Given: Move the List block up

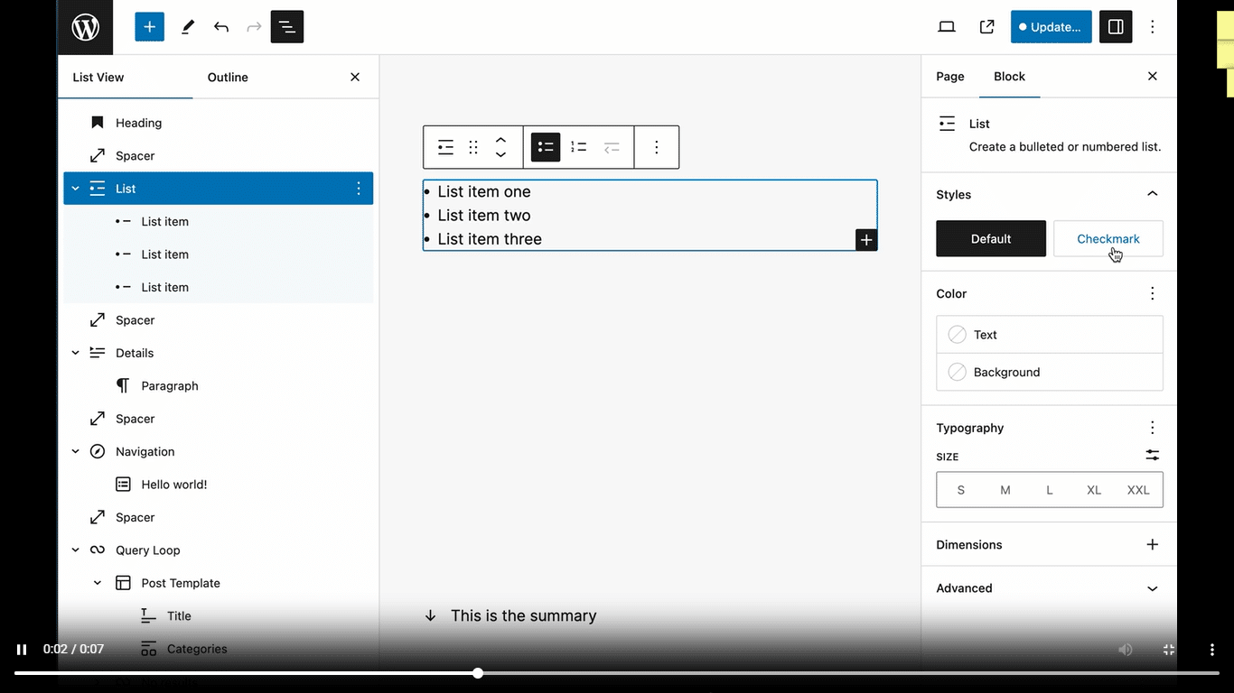Looking at the screenshot, I should (500, 140).
